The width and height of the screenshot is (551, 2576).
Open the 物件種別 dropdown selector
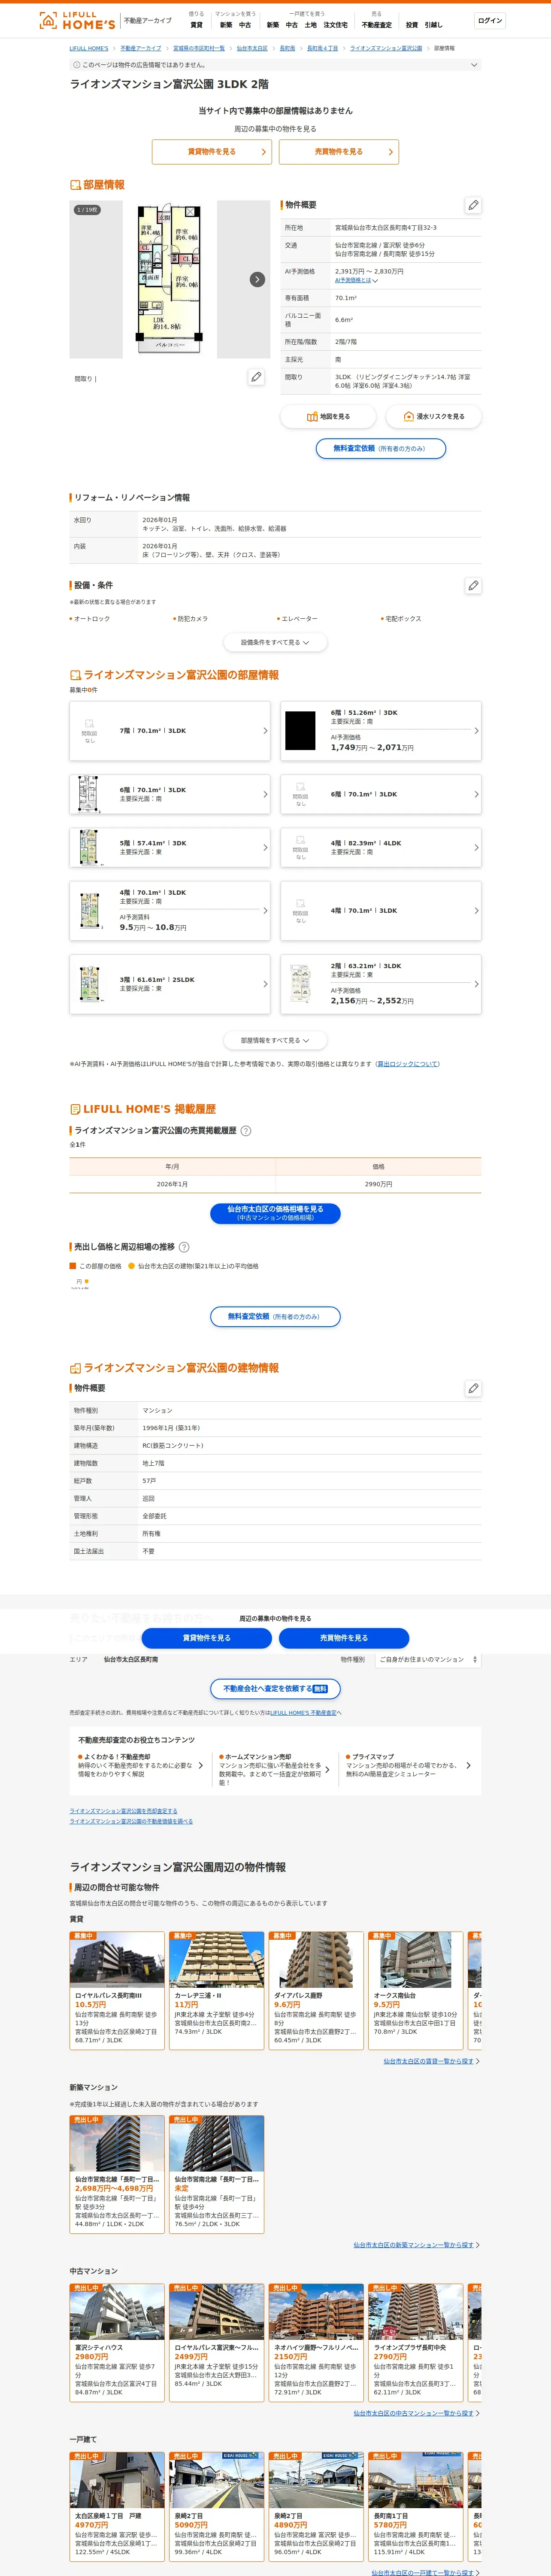(428, 1659)
